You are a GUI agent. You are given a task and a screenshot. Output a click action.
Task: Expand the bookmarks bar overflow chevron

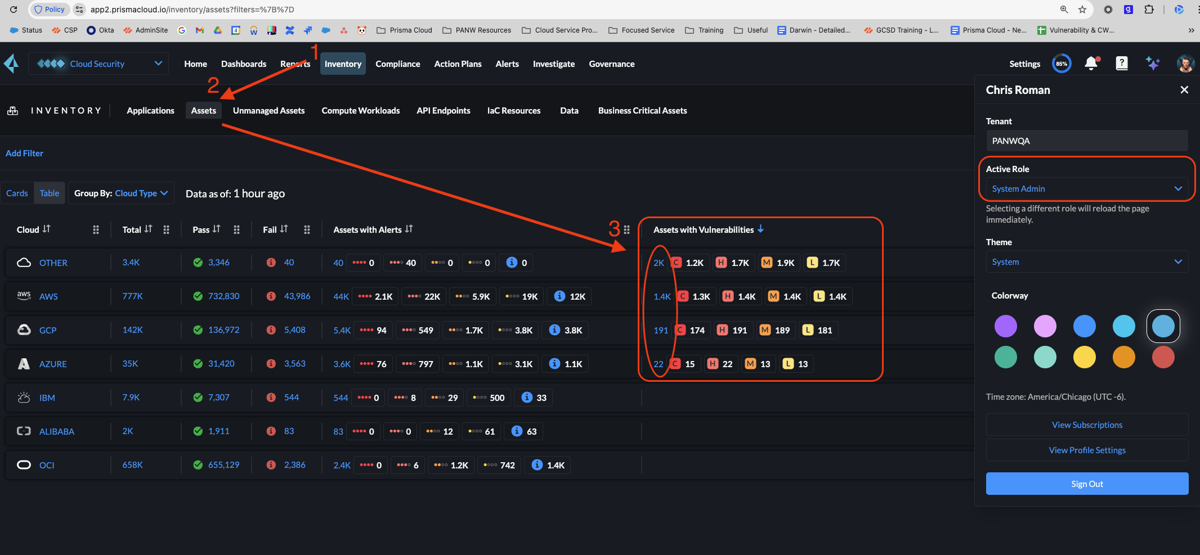1191,30
